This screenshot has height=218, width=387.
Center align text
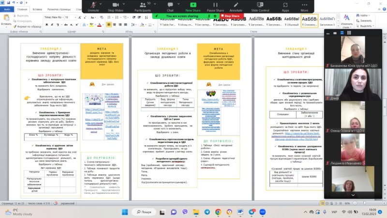click(x=115, y=25)
